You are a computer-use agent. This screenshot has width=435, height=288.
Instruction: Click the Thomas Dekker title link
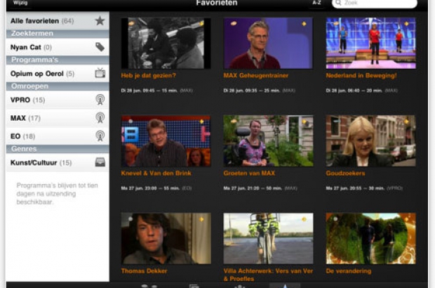[144, 271]
